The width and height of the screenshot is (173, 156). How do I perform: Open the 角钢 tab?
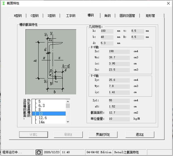pos(108,16)
